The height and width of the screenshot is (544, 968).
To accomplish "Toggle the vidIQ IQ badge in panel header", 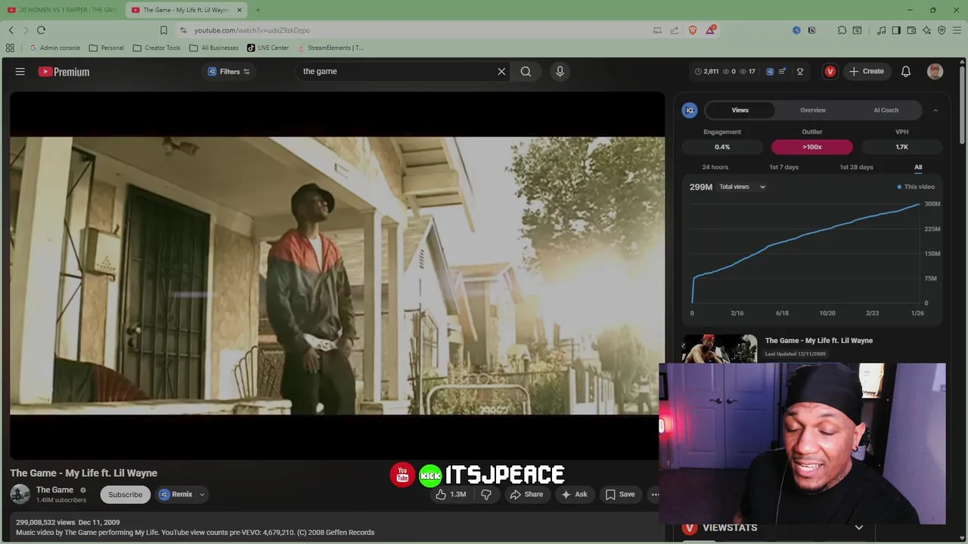I will [690, 110].
